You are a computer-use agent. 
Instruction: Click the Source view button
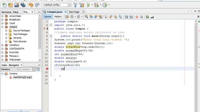[x=48, y=16]
